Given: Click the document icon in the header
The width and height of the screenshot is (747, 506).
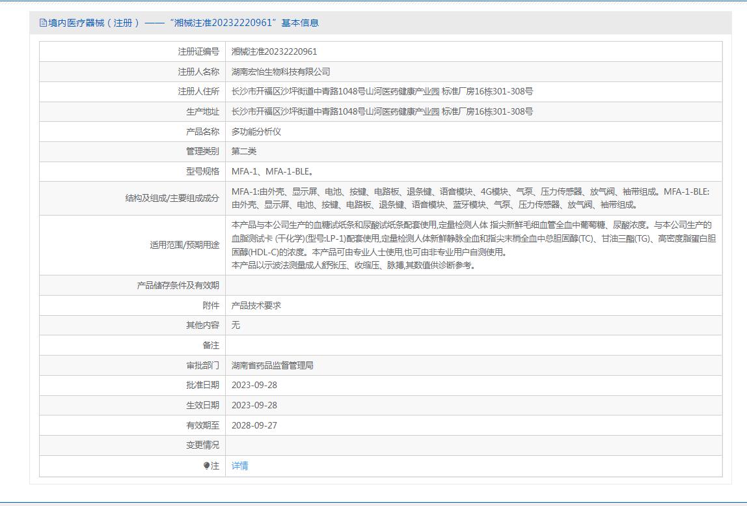Looking at the screenshot, I should [43, 23].
